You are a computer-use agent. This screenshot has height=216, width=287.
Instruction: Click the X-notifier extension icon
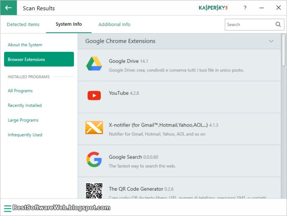[x=94, y=127]
